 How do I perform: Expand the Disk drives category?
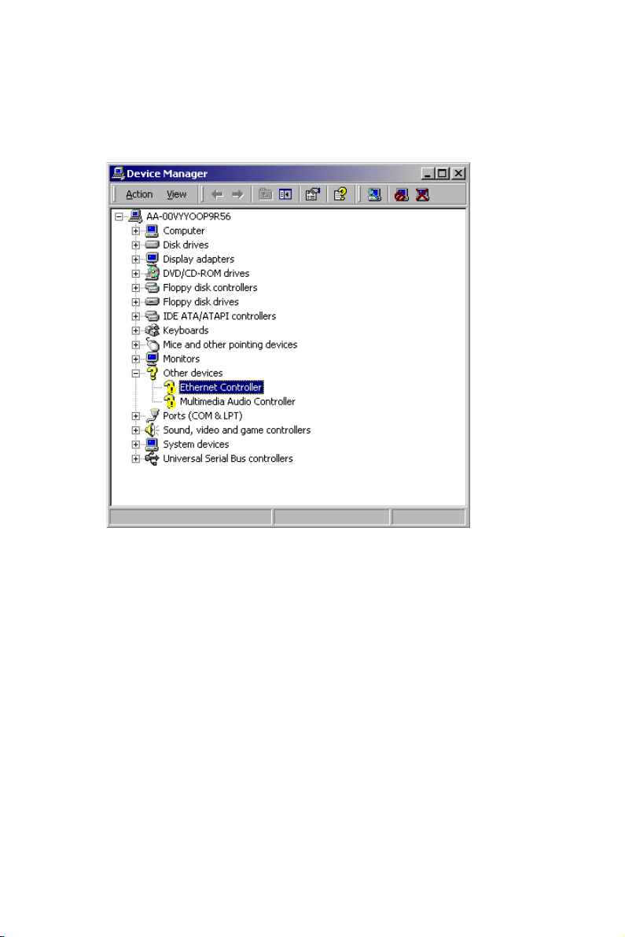click(135, 245)
